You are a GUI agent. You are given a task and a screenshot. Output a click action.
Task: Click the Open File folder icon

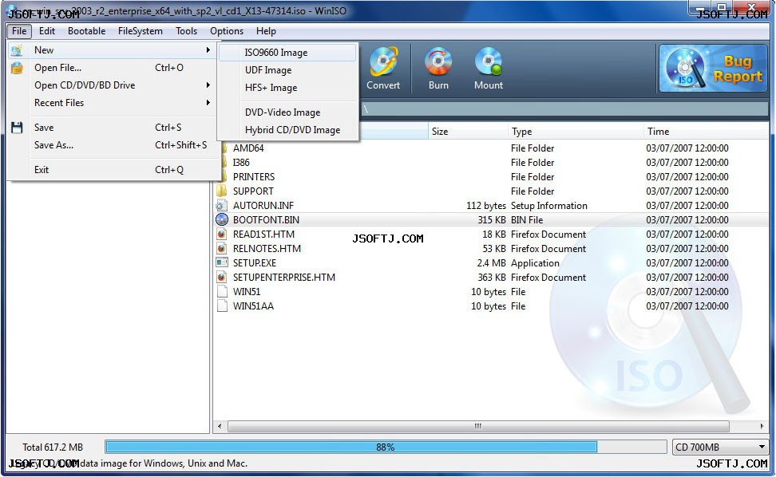(x=17, y=68)
